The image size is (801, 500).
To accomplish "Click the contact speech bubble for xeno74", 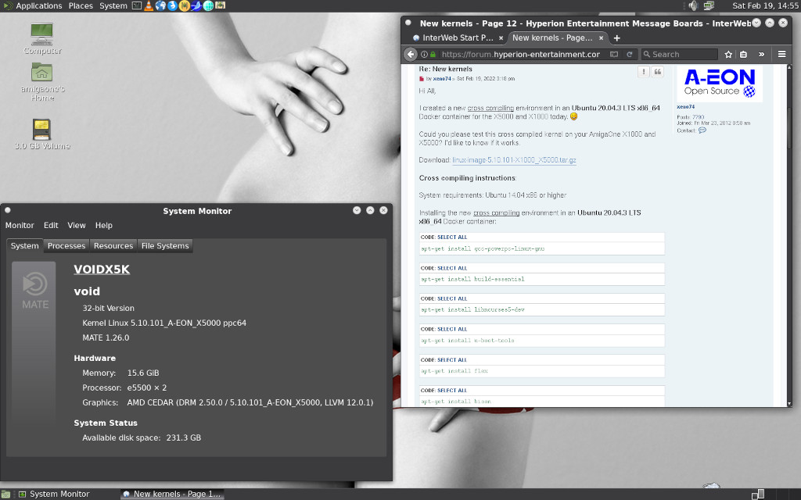I will tap(702, 130).
